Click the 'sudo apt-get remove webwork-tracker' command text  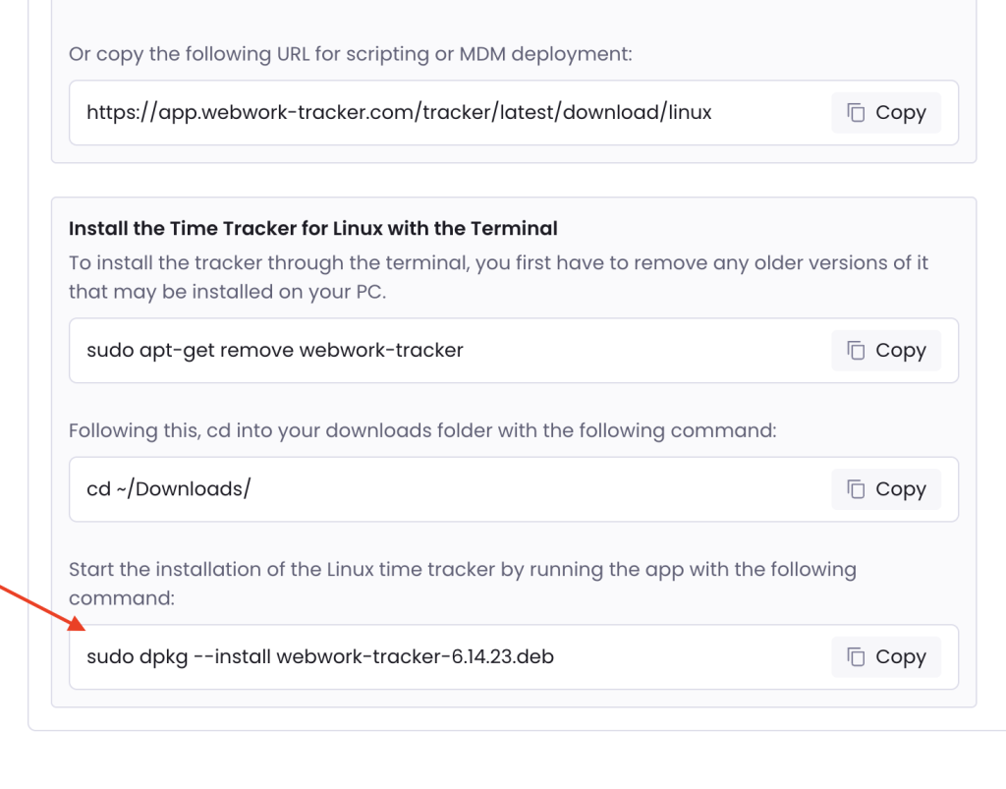click(275, 351)
